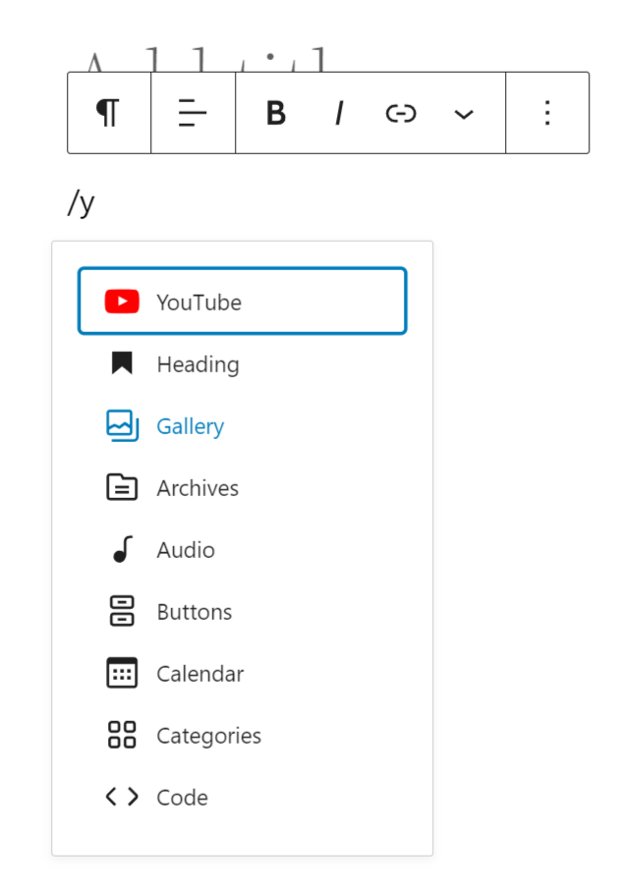Select the Buttons block
This screenshot has width=620, height=888.
click(x=194, y=611)
